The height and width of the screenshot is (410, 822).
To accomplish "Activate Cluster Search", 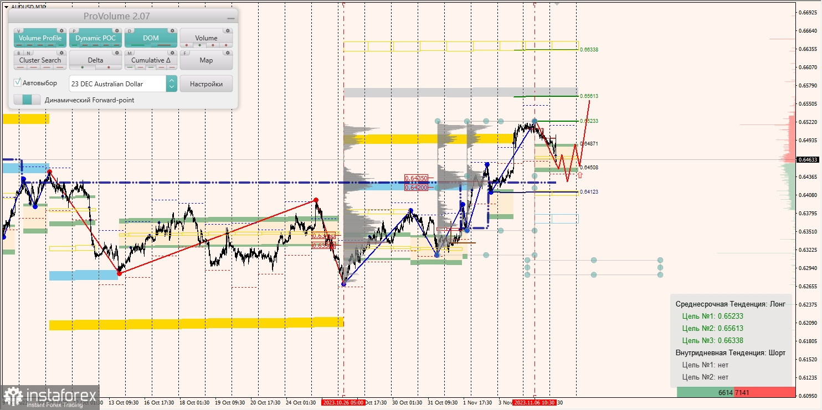I will tap(40, 60).
